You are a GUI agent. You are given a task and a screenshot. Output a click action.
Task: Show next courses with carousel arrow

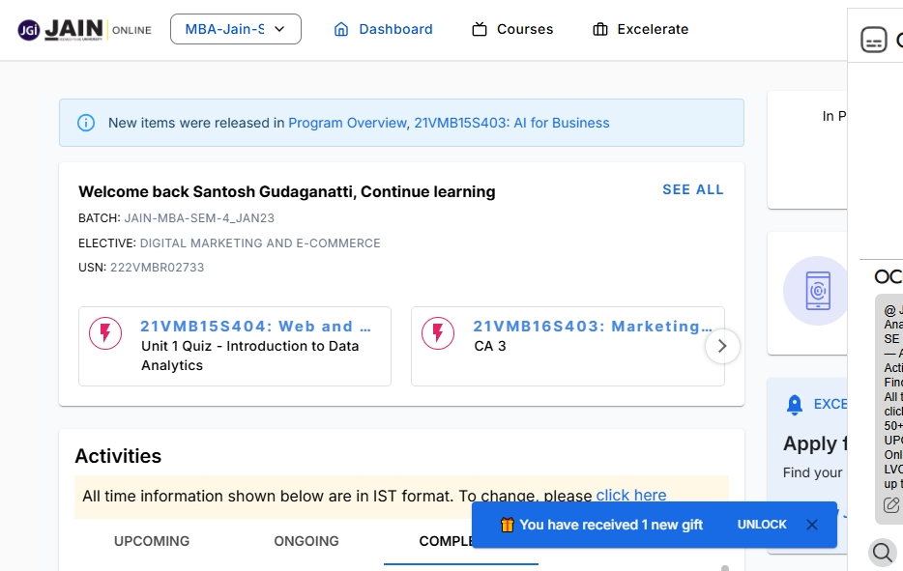(x=722, y=346)
